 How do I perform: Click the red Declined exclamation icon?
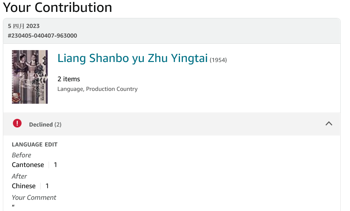click(17, 123)
